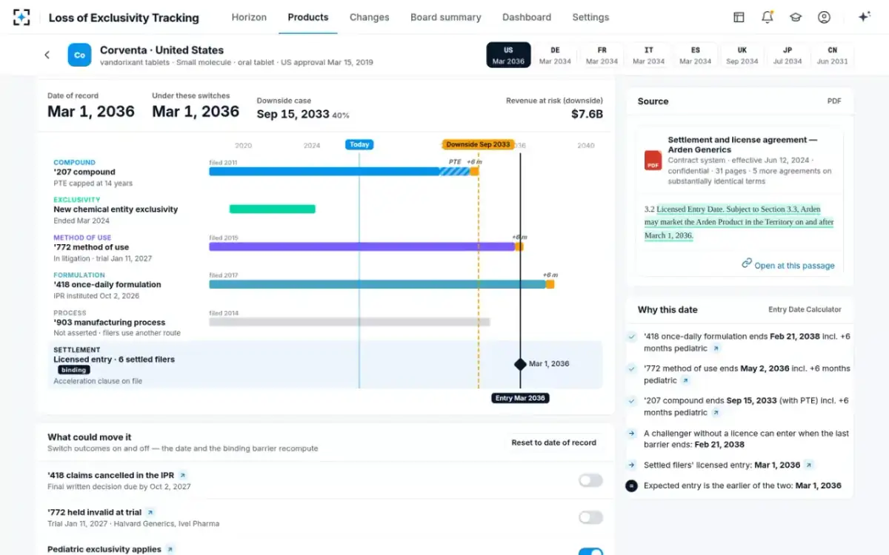Viewport: 889px width, 555px height.
Task: Enable '772 held invalid at trial switch
Action: (x=590, y=517)
